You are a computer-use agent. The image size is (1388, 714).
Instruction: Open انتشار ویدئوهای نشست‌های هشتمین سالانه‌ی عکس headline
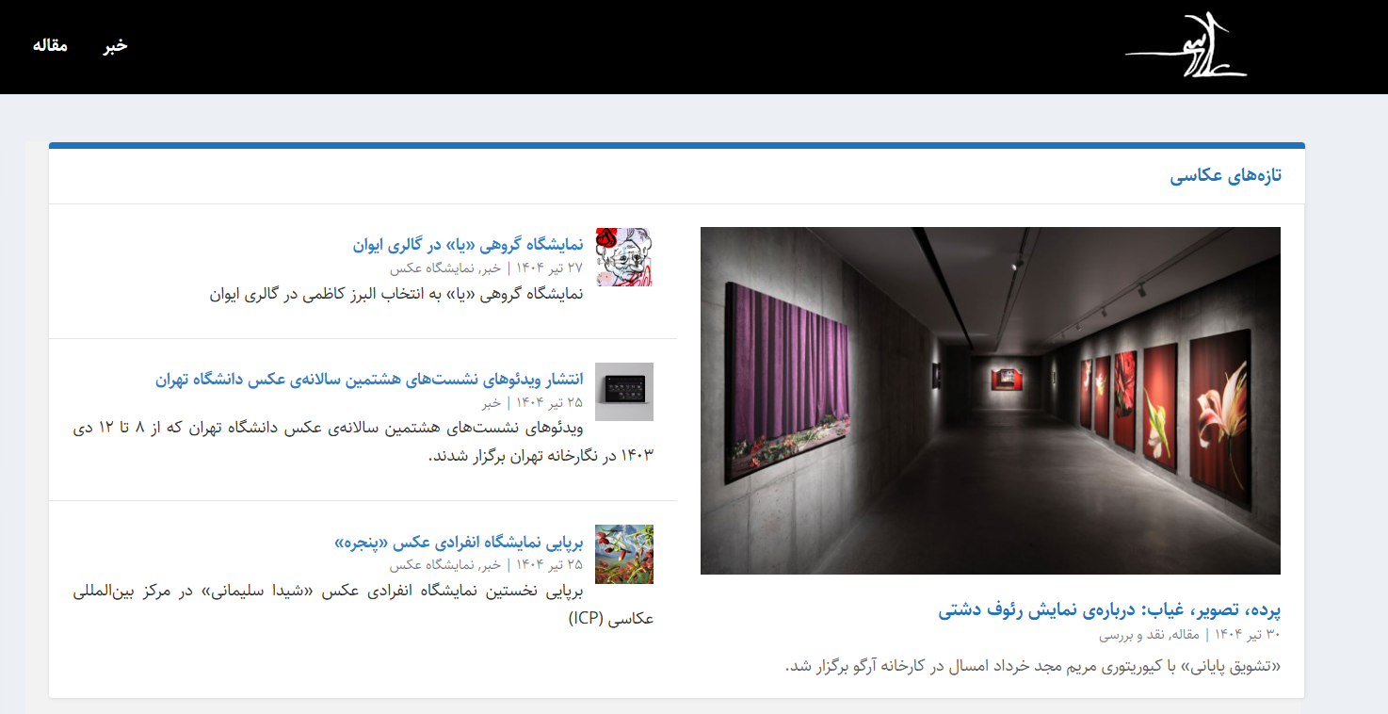pos(369,380)
